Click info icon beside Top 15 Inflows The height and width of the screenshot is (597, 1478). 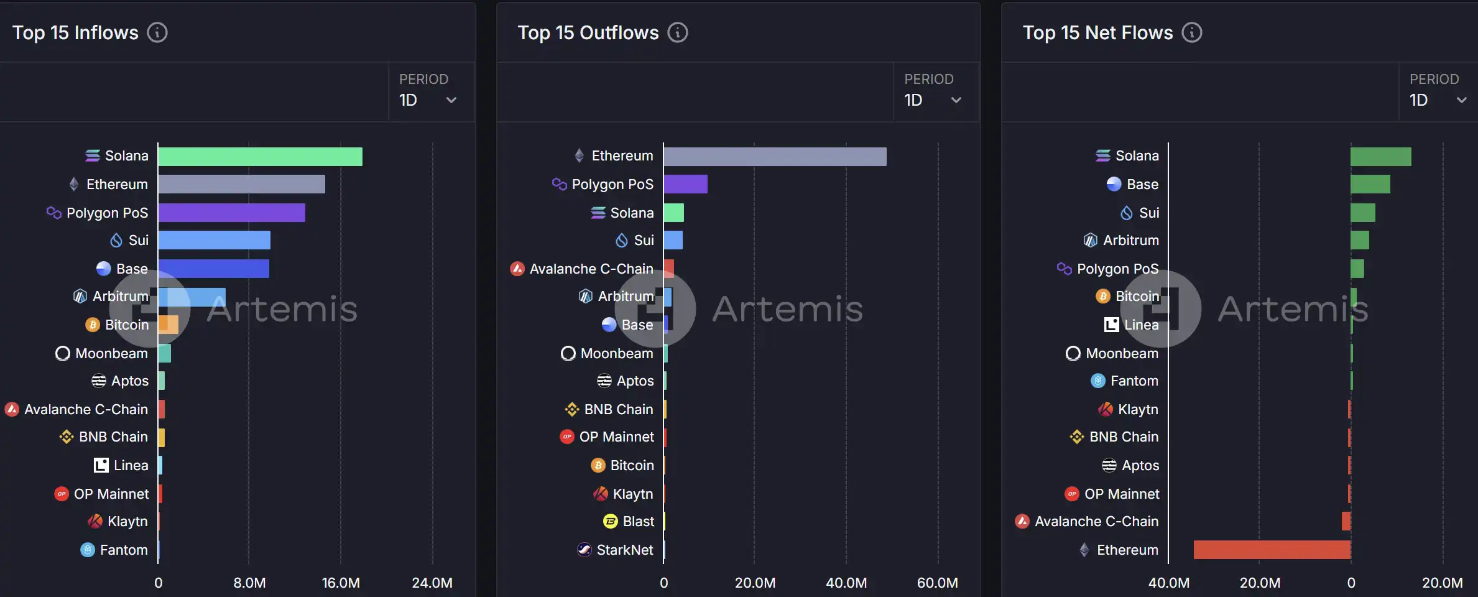pos(157,32)
